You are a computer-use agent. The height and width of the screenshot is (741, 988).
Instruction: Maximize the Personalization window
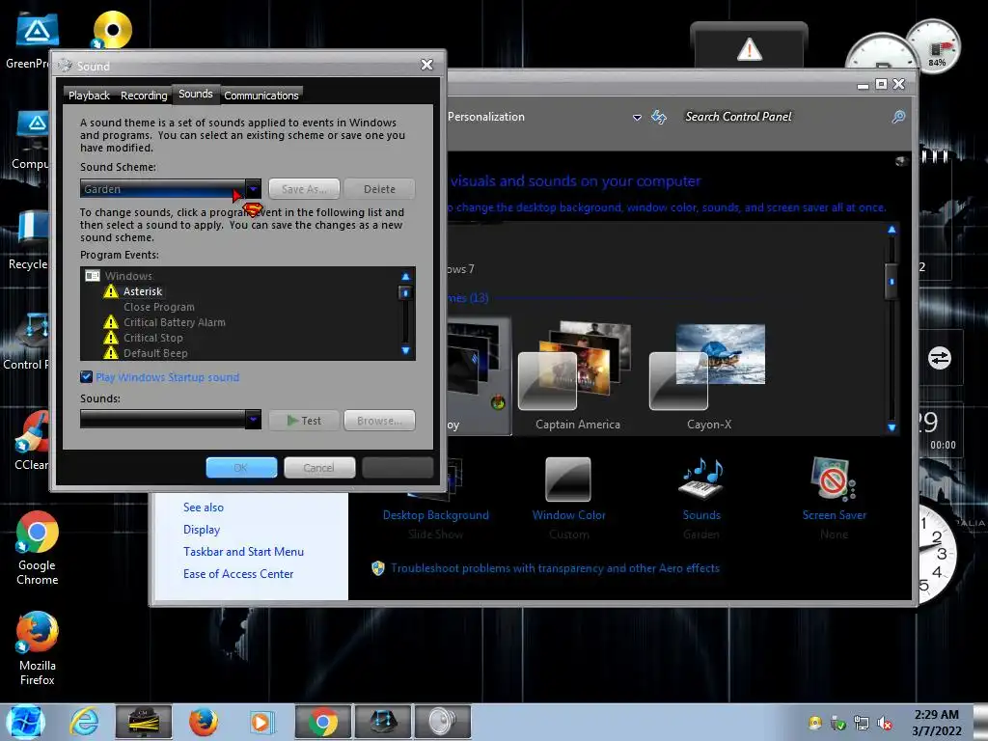[881, 85]
